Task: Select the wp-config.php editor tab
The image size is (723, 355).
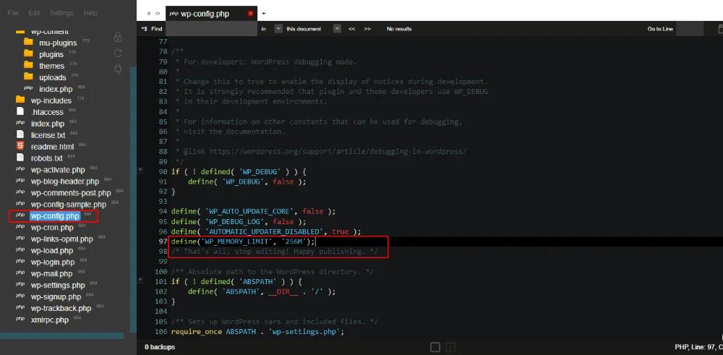Action: pos(211,13)
